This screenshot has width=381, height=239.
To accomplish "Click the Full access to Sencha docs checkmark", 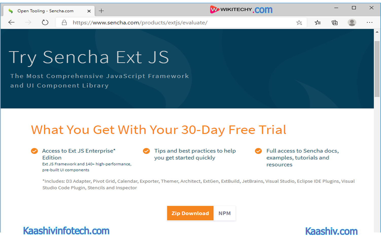I will [x=258, y=151].
